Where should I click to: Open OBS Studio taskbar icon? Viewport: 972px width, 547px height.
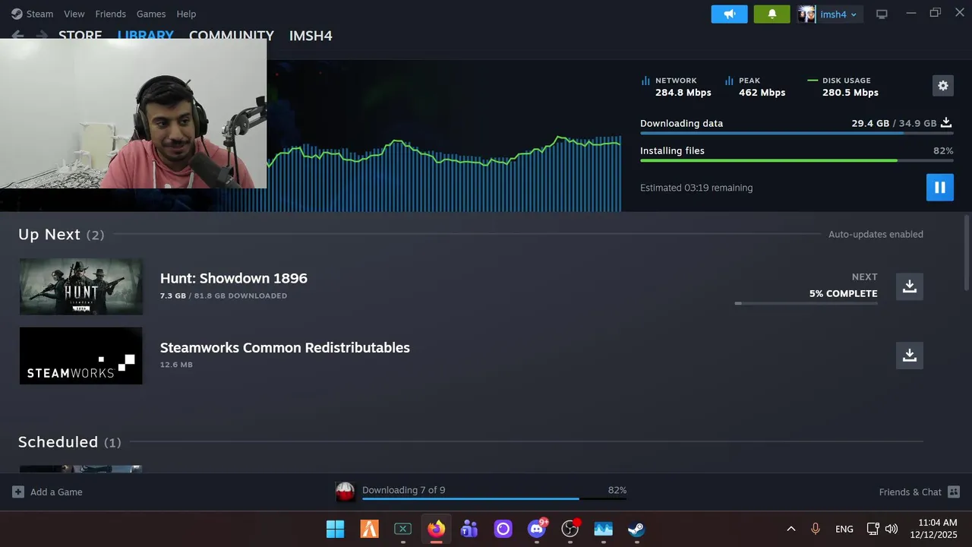tap(570, 529)
